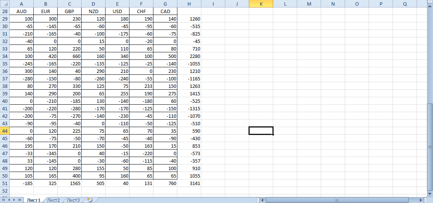Image resolution: width=433 pixels, height=203 pixels.
Task: Click the NZD header cell
Action: 93,11
